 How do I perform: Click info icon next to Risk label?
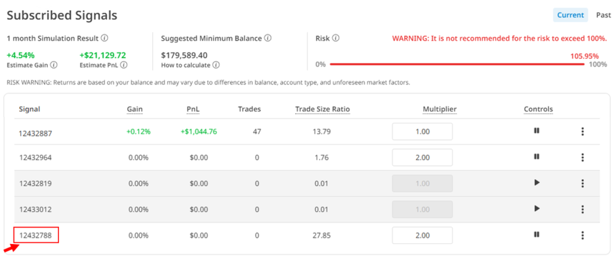point(336,38)
